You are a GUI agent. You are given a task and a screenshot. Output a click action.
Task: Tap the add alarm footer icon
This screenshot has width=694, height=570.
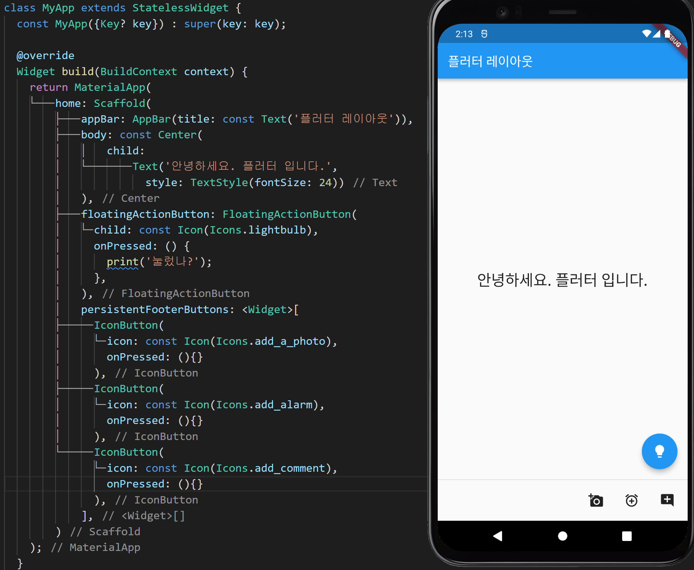click(x=631, y=500)
